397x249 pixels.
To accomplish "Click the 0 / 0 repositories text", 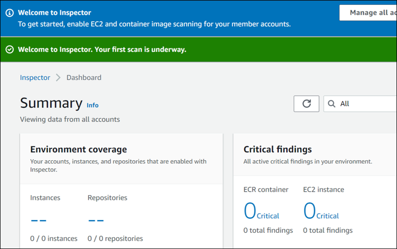I will tap(115, 239).
